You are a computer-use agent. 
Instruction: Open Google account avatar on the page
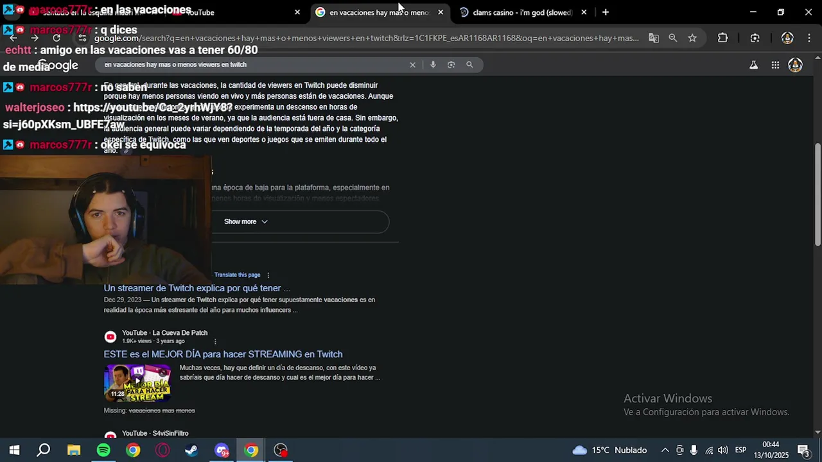[795, 65]
